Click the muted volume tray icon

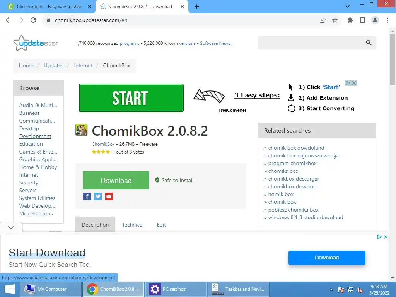tap(360, 290)
